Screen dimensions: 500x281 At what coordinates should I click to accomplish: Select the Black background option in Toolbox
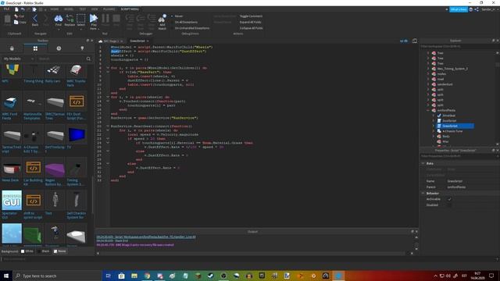44,251
